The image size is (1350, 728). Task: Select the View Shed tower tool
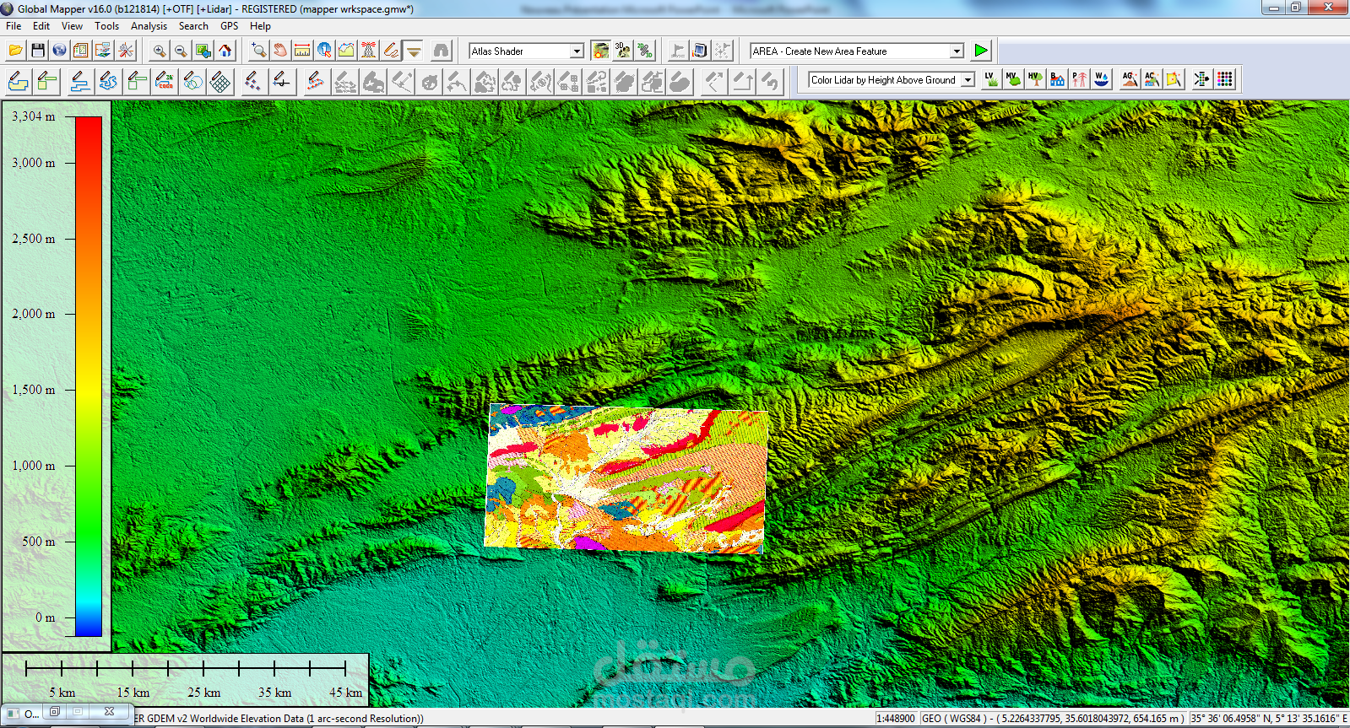coord(368,51)
